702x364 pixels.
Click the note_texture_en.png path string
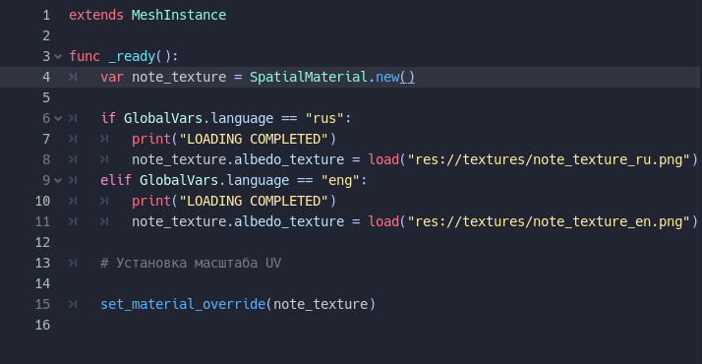pyautogui.click(x=549, y=221)
